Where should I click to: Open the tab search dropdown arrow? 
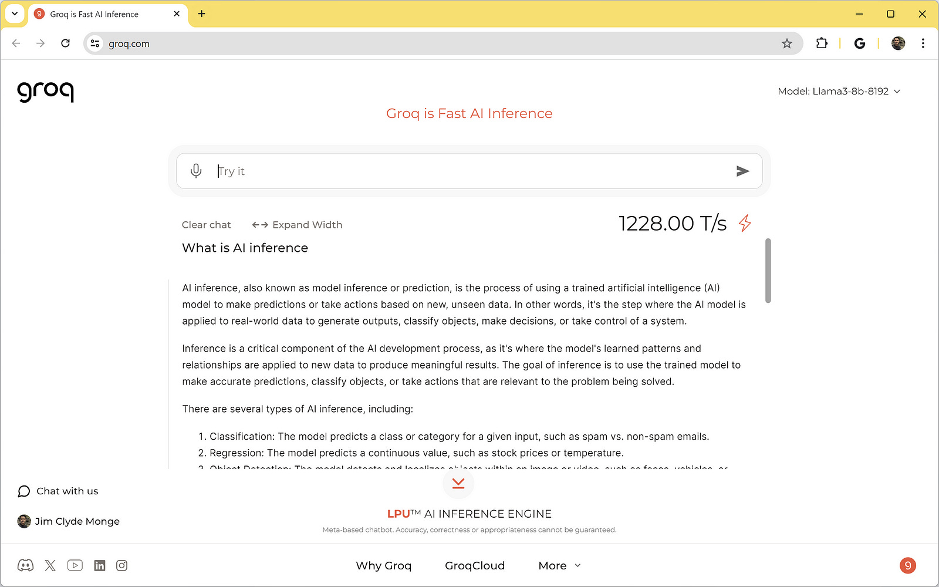[15, 14]
